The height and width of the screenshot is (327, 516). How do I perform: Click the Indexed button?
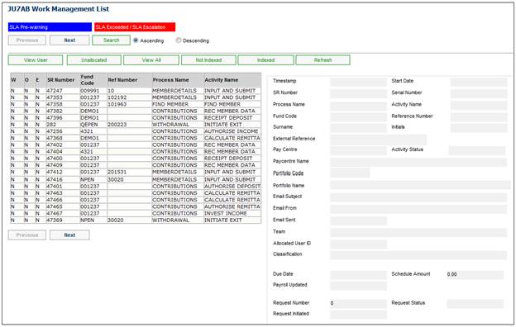(266, 59)
